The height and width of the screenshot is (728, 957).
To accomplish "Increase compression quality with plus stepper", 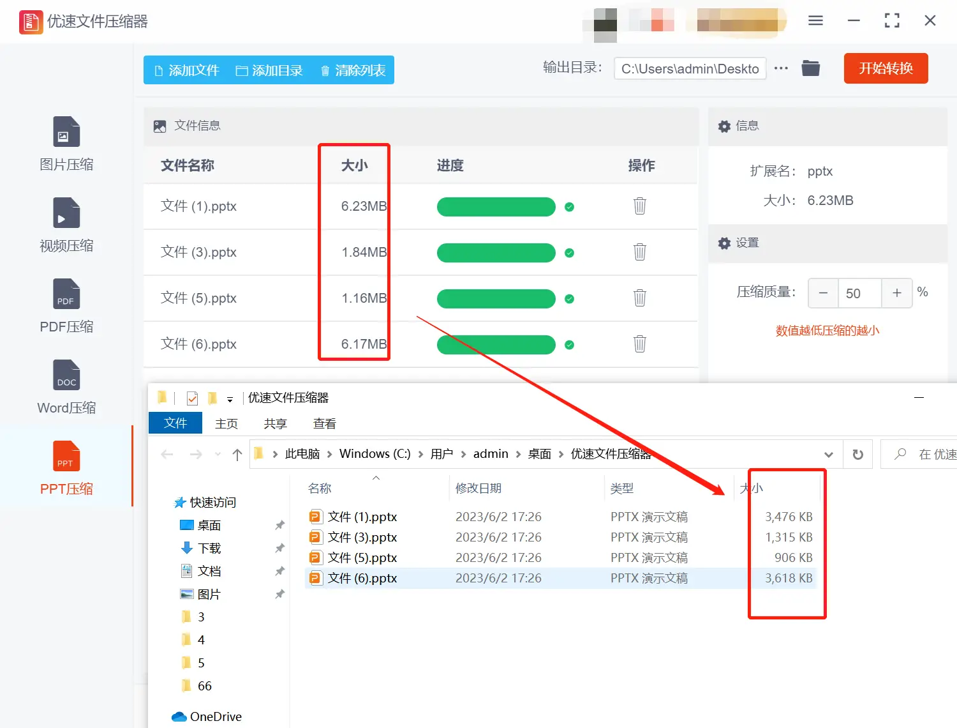I will (x=896, y=293).
